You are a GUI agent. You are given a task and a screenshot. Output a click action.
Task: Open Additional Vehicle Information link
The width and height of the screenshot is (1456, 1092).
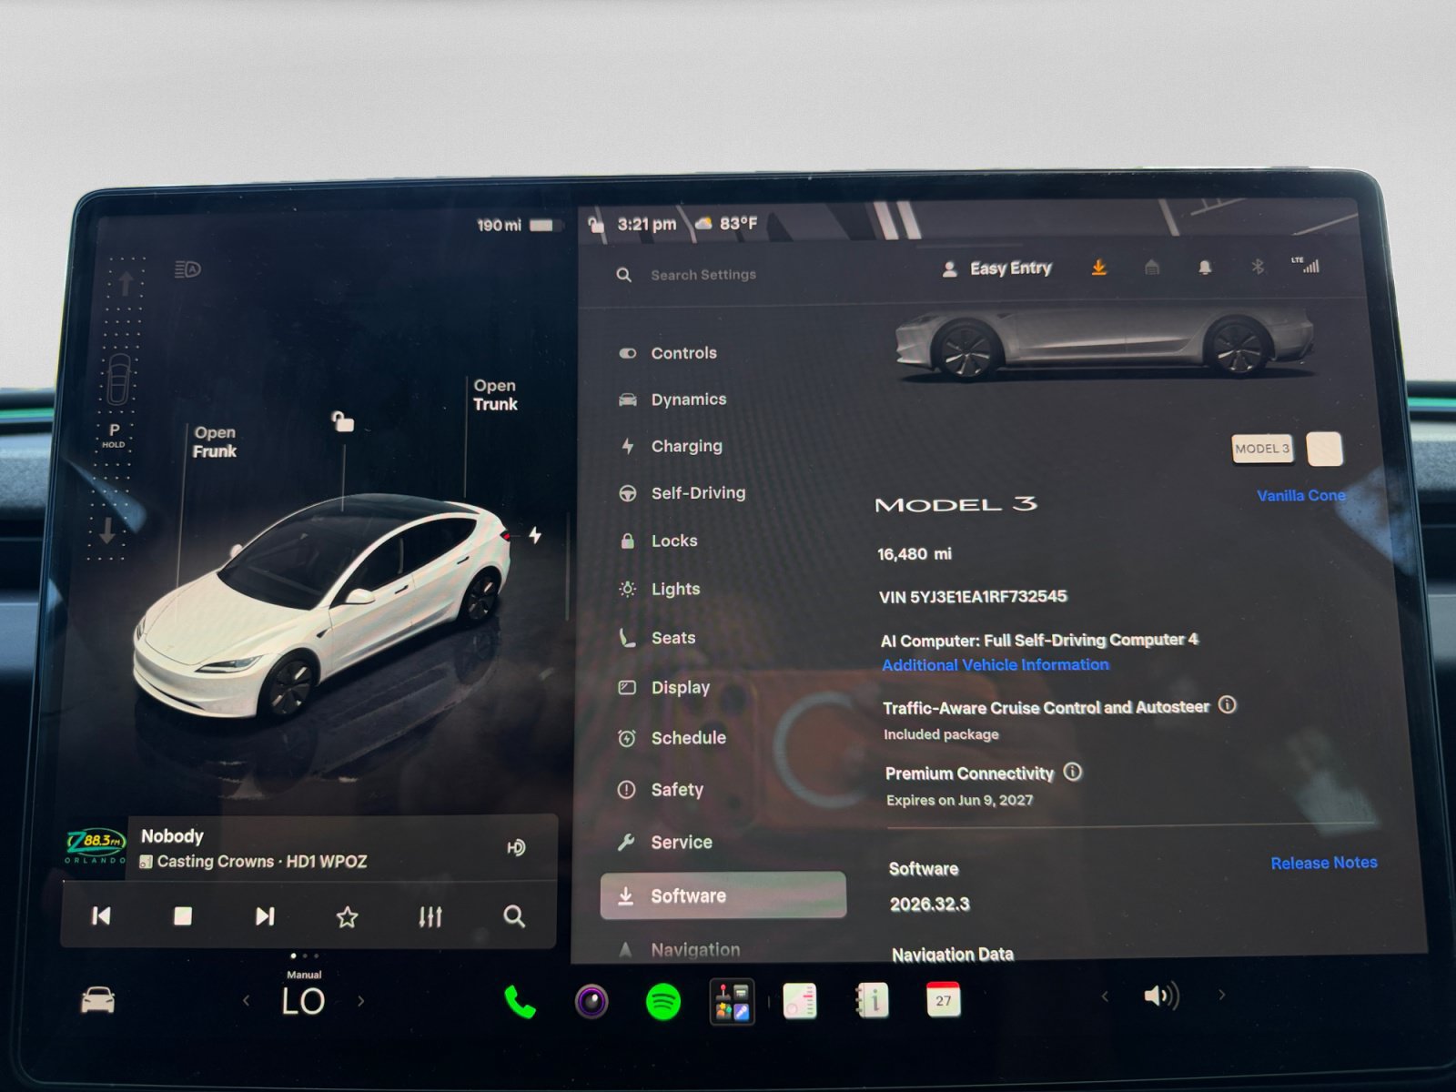click(x=996, y=665)
